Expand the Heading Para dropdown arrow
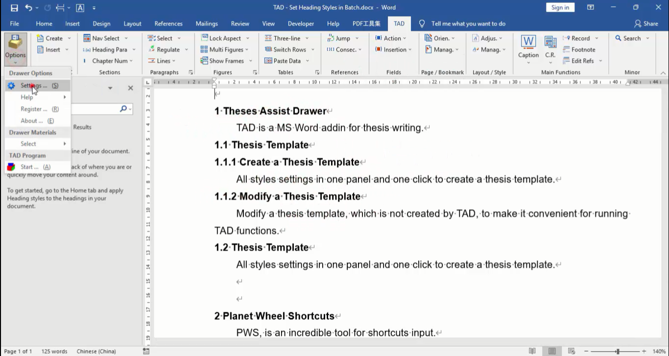Viewport: 669px width, 356px height. pyautogui.click(x=134, y=49)
